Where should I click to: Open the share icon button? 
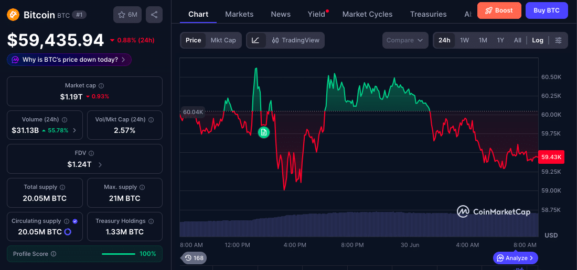154,15
